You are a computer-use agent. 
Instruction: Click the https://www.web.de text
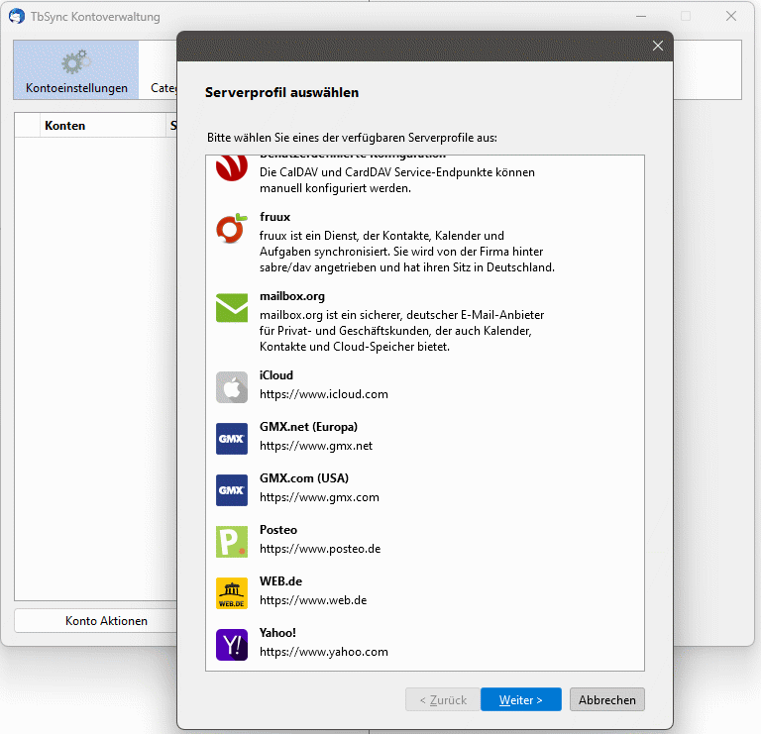pyautogui.click(x=313, y=599)
